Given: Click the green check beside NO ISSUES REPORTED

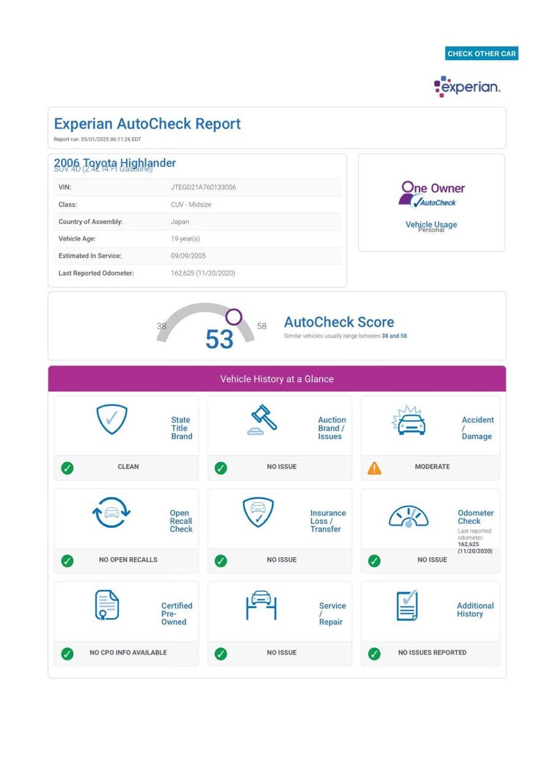Looking at the screenshot, I should (x=374, y=653).
